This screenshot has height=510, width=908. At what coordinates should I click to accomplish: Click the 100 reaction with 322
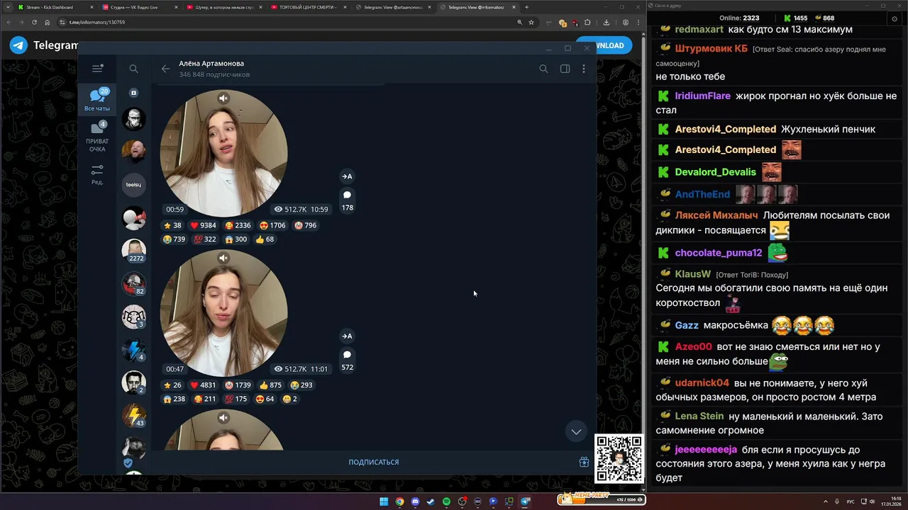(206, 239)
